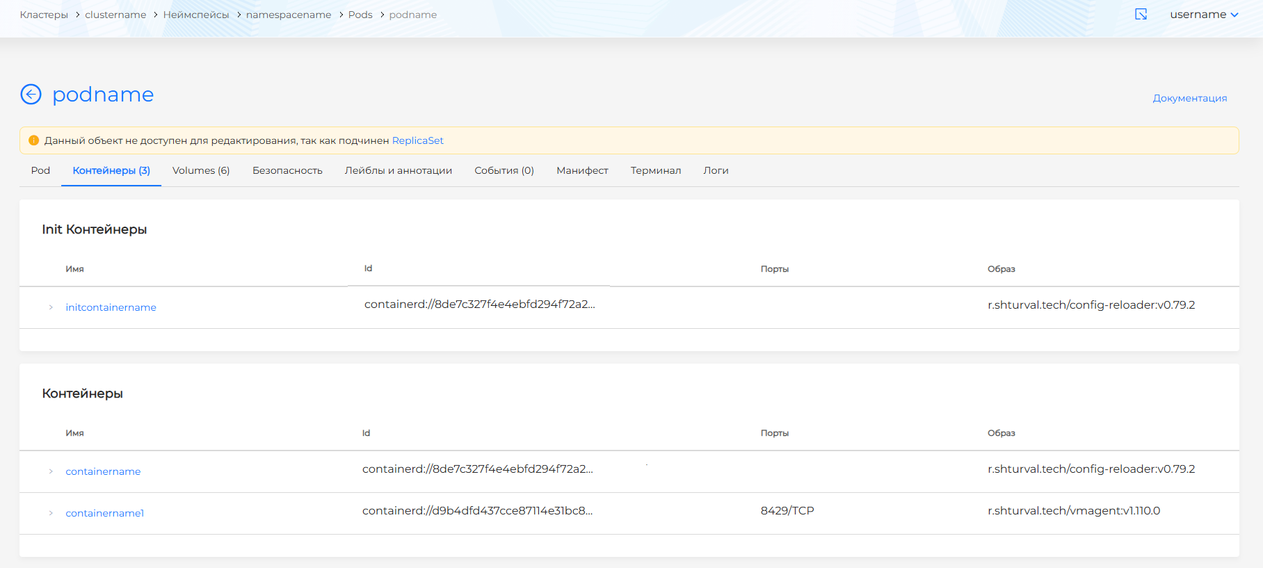The width and height of the screenshot is (1263, 568).
Task: Select the Безопасность tab
Action: tap(287, 170)
